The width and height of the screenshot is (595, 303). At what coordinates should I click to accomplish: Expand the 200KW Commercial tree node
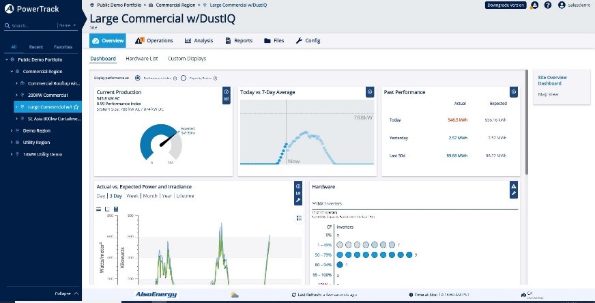(x=16, y=95)
